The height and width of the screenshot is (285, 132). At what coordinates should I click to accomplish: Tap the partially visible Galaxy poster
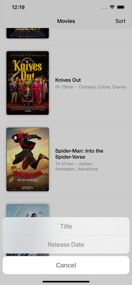(28, 33)
